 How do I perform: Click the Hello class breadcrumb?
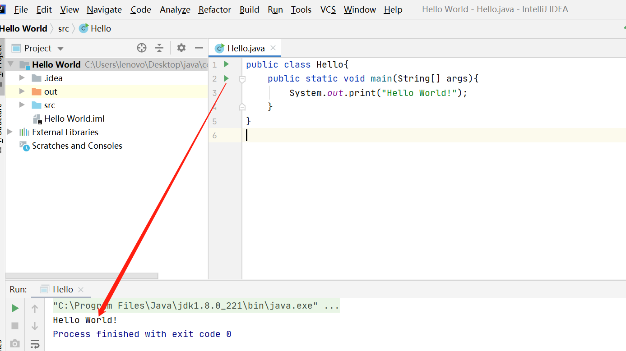point(95,28)
